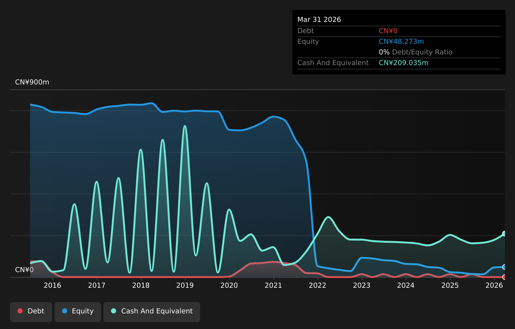This screenshot has height=329, width=515.
Task: Click the red Debt legend dot
Action: pos(20,311)
